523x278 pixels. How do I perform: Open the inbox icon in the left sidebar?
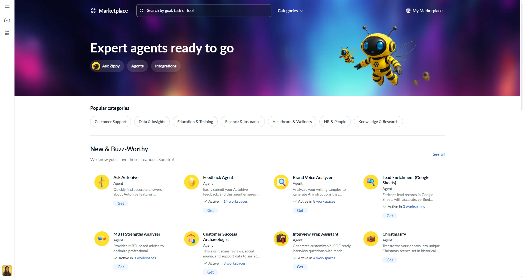(7, 20)
